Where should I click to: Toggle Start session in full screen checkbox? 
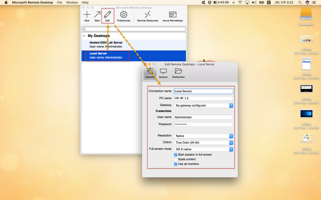pyautogui.click(x=175, y=155)
